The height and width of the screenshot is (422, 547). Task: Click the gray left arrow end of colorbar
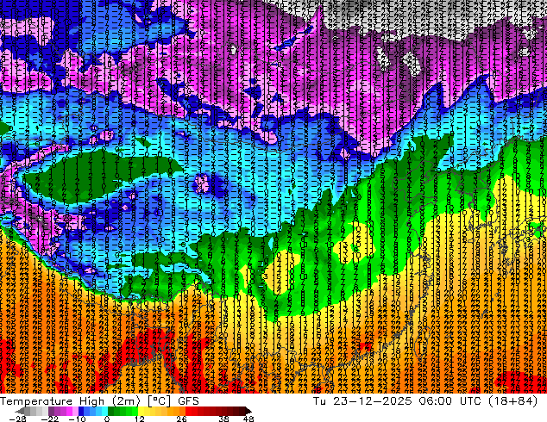pyautogui.click(x=19, y=411)
